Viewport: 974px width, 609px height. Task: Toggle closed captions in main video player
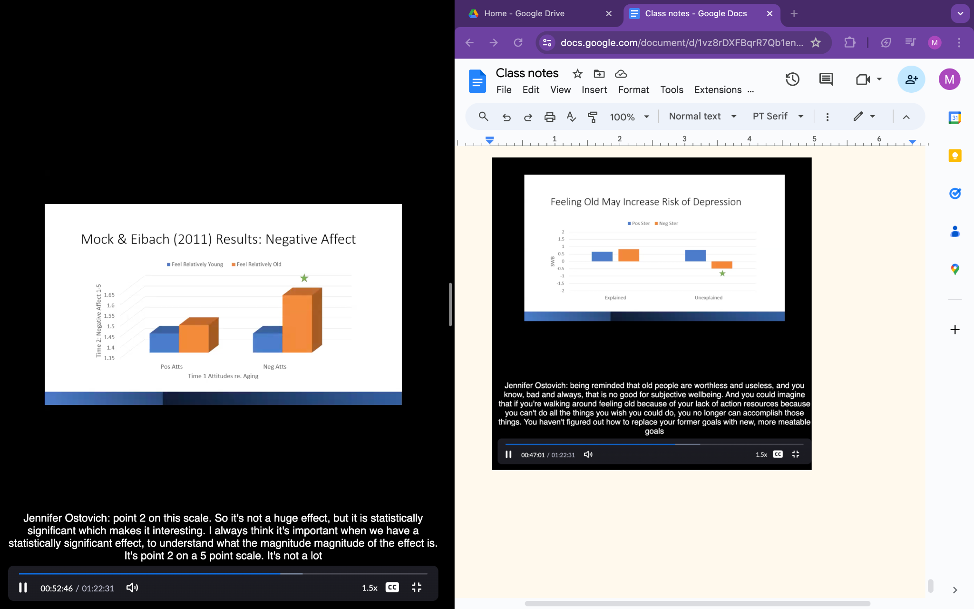click(392, 588)
